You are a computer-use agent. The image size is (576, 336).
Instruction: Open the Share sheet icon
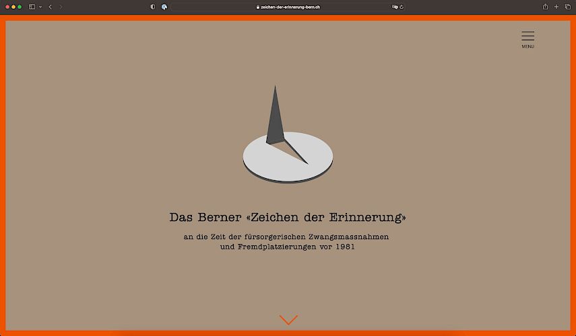coord(544,7)
